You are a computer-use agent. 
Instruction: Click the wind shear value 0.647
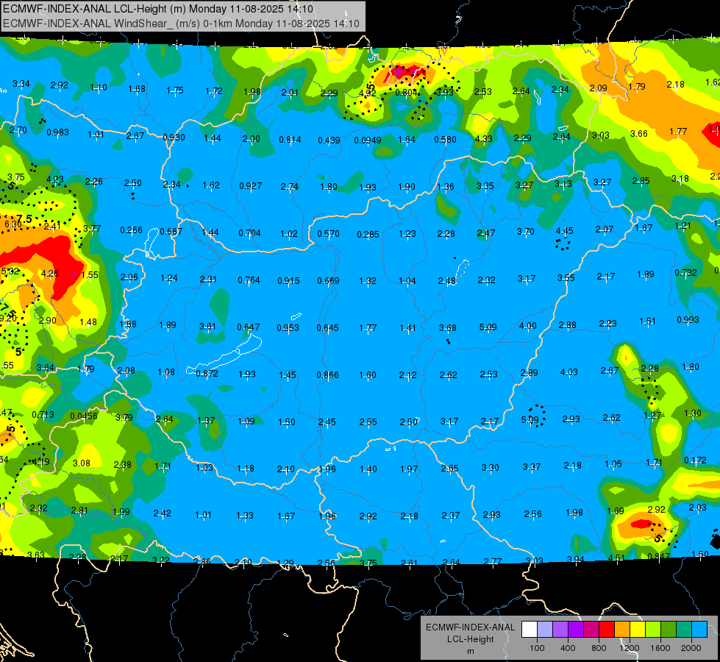click(249, 327)
